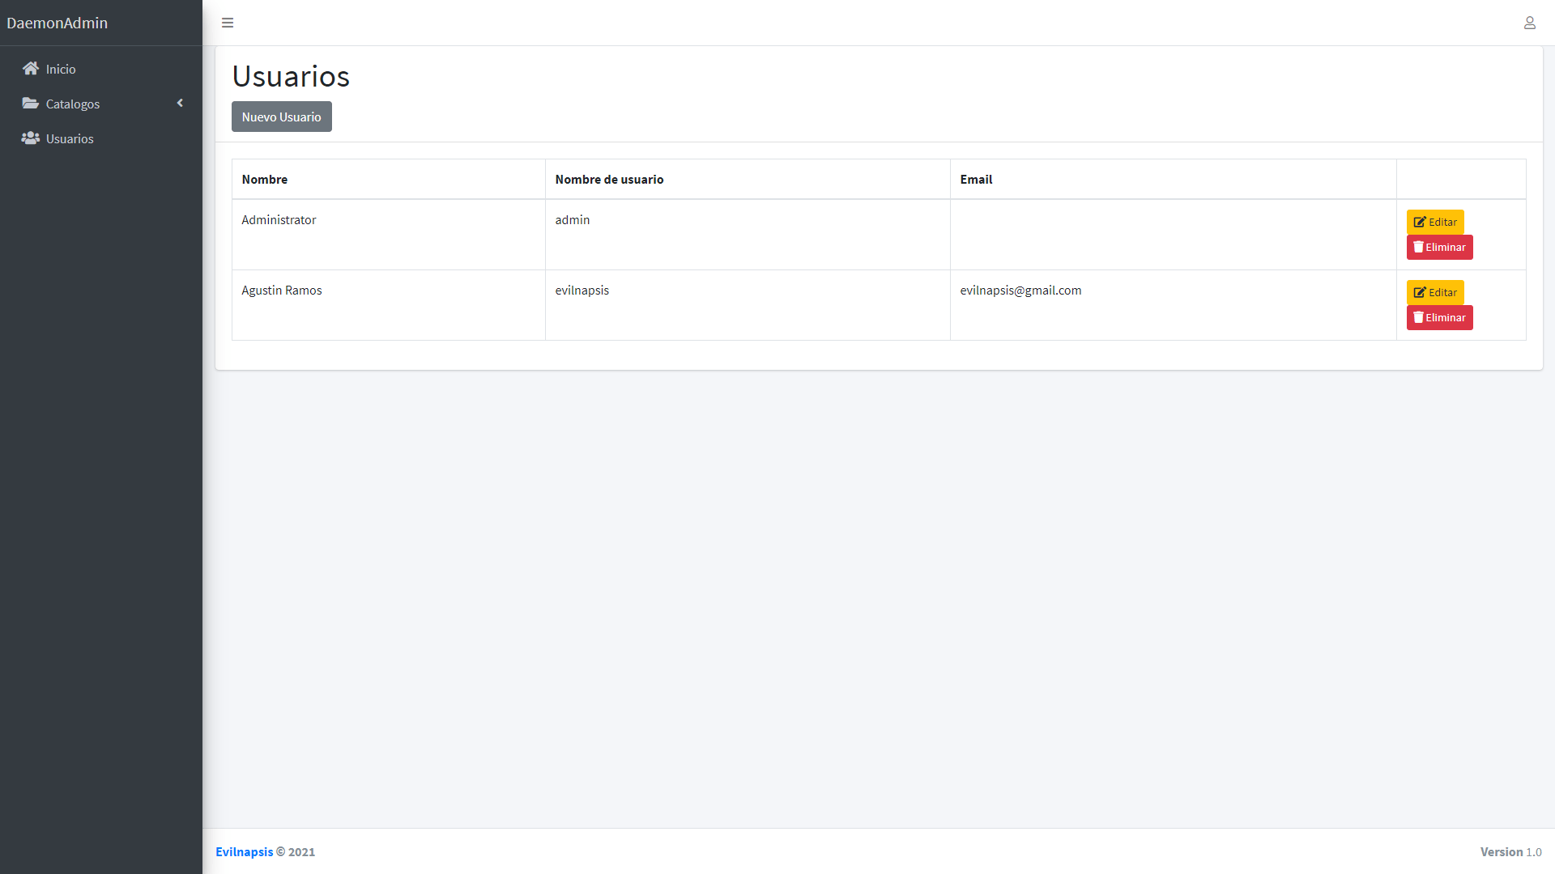1555x874 pixels.
Task: Click the Nombre column header
Action: click(x=264, y=180)
